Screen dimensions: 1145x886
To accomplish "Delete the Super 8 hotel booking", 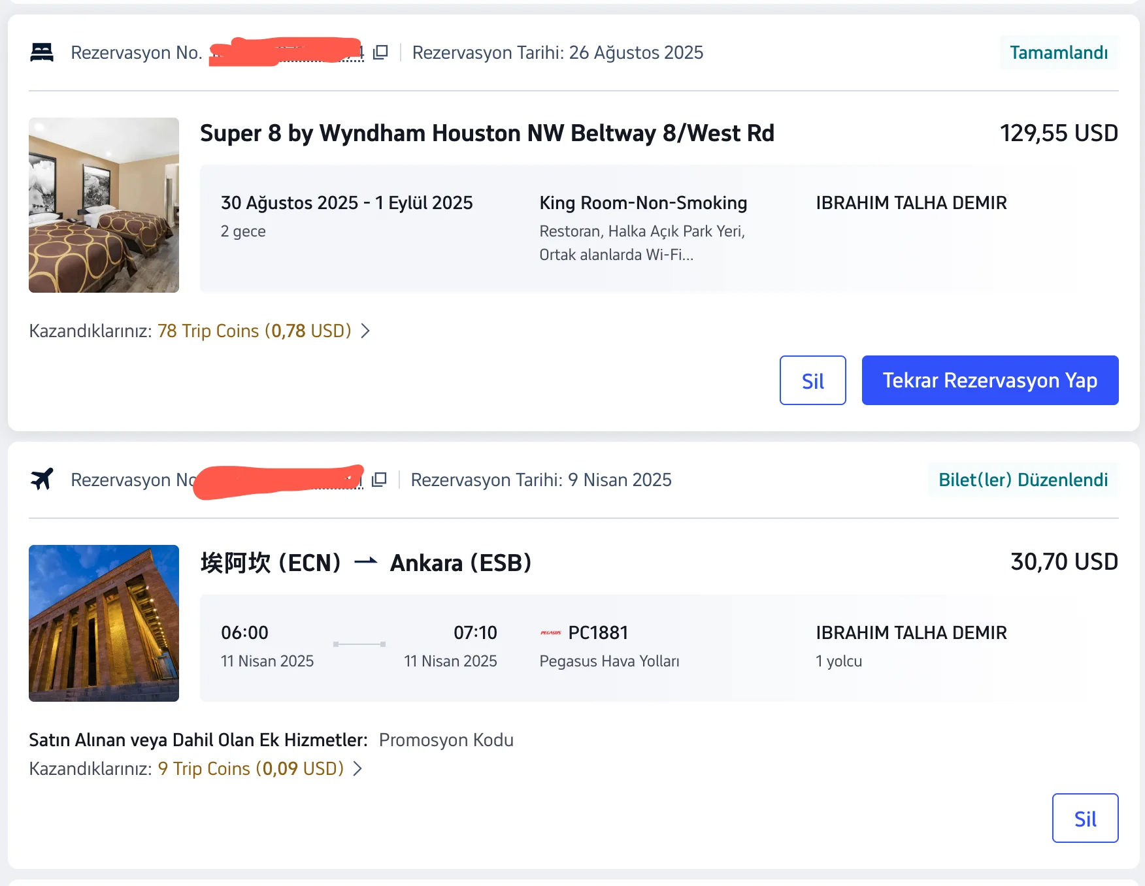I will (813, 380).
